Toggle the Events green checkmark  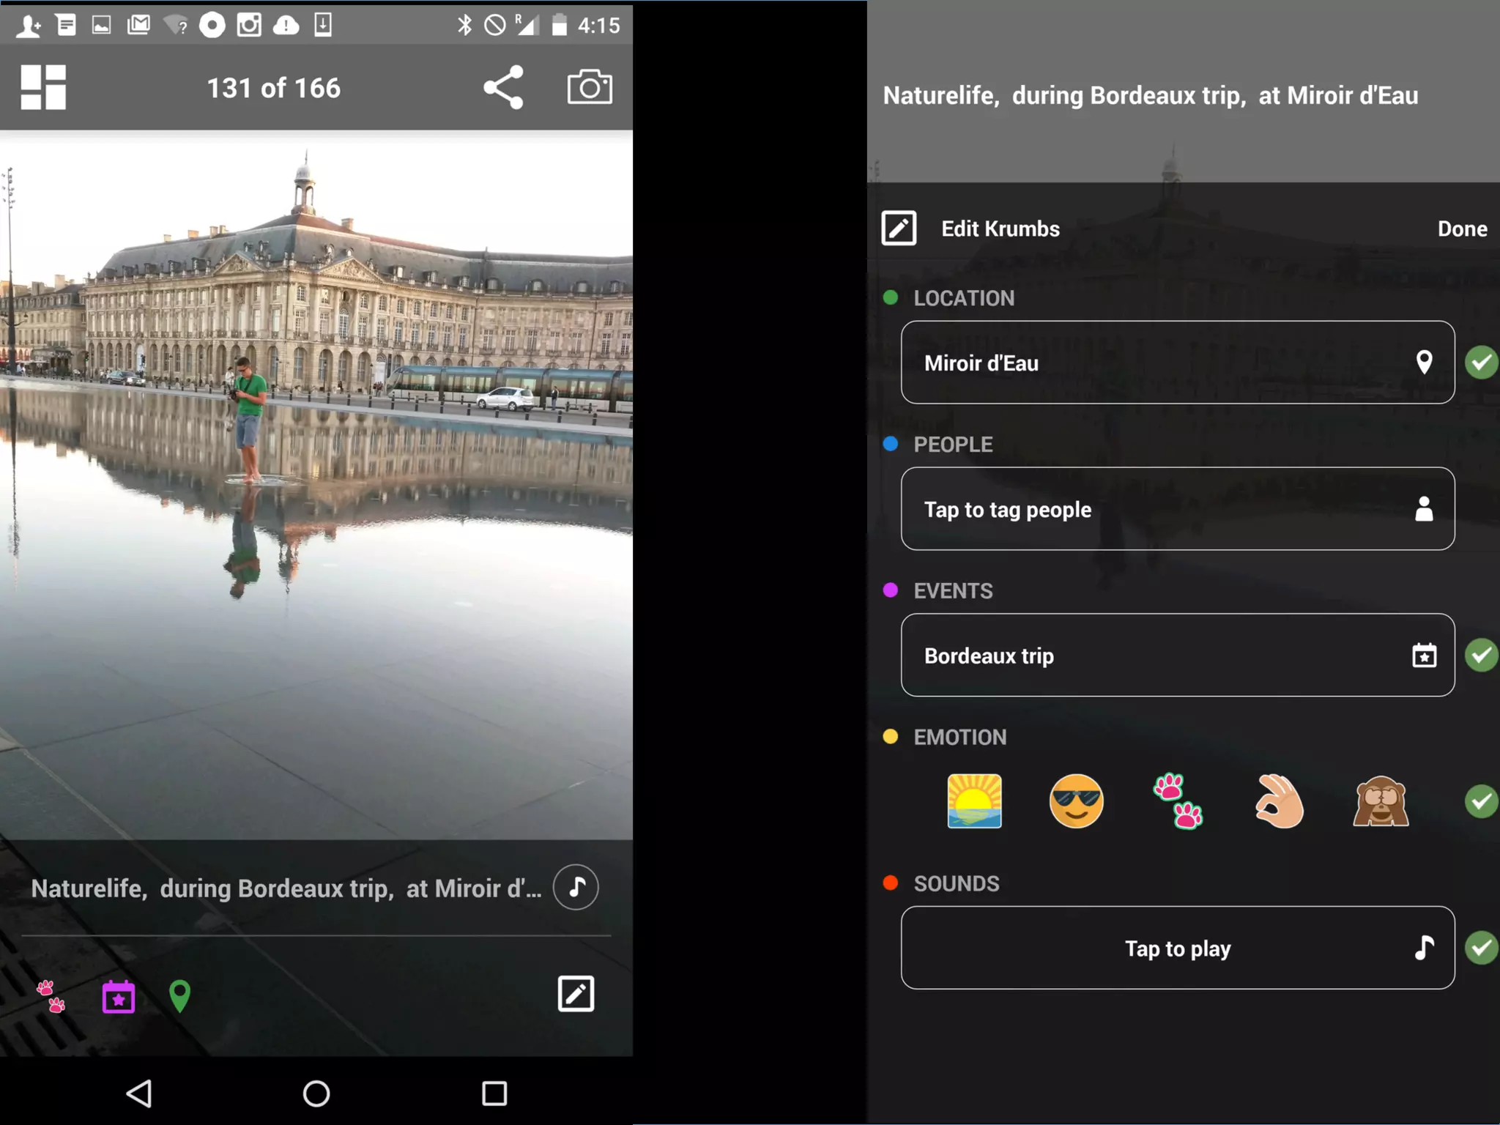pyautogui.click(x=1481, y=655)
